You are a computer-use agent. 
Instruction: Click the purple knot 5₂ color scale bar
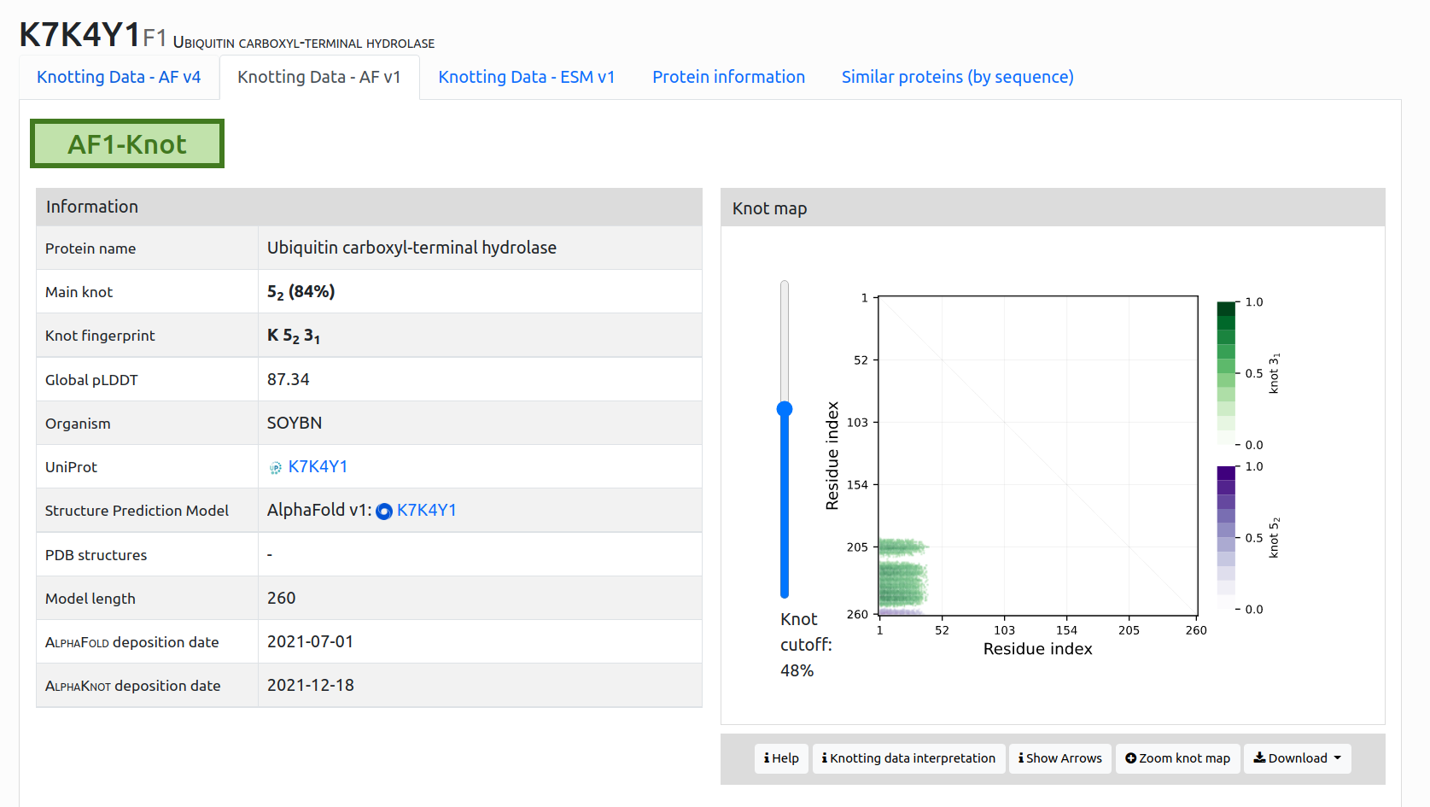click(1226, 538)
